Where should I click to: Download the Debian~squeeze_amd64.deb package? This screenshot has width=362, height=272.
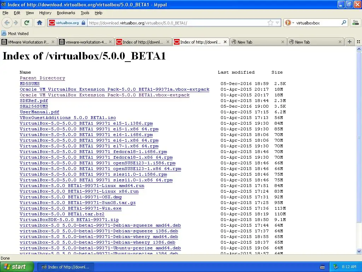click(100, 225)
